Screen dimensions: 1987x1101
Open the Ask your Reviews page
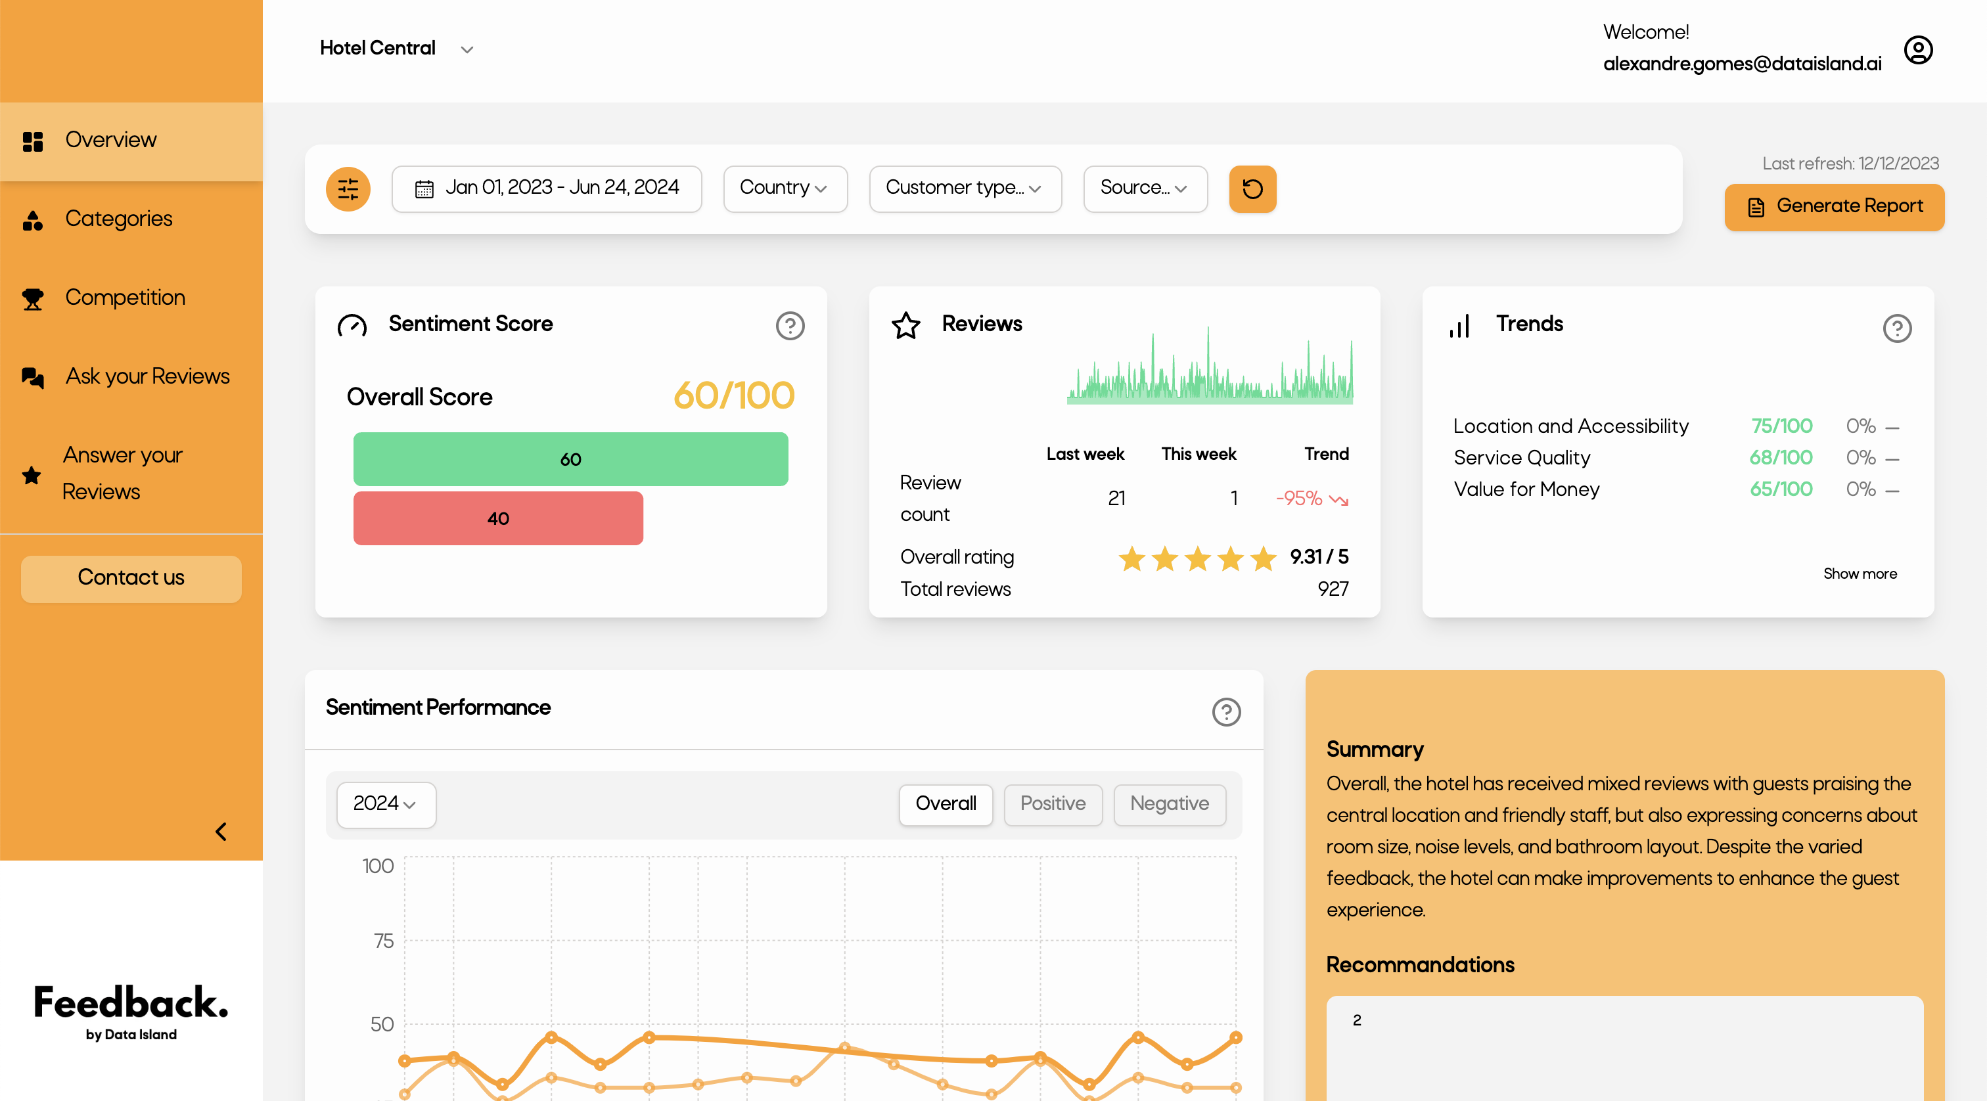147,376
